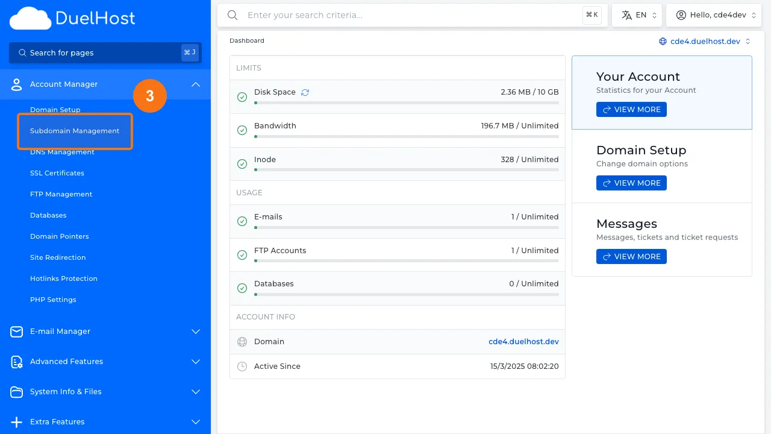The width and height of the screenshot is (771, 434).
Task: Click the System Info & Files folder icon
Action: coord(16,392)
